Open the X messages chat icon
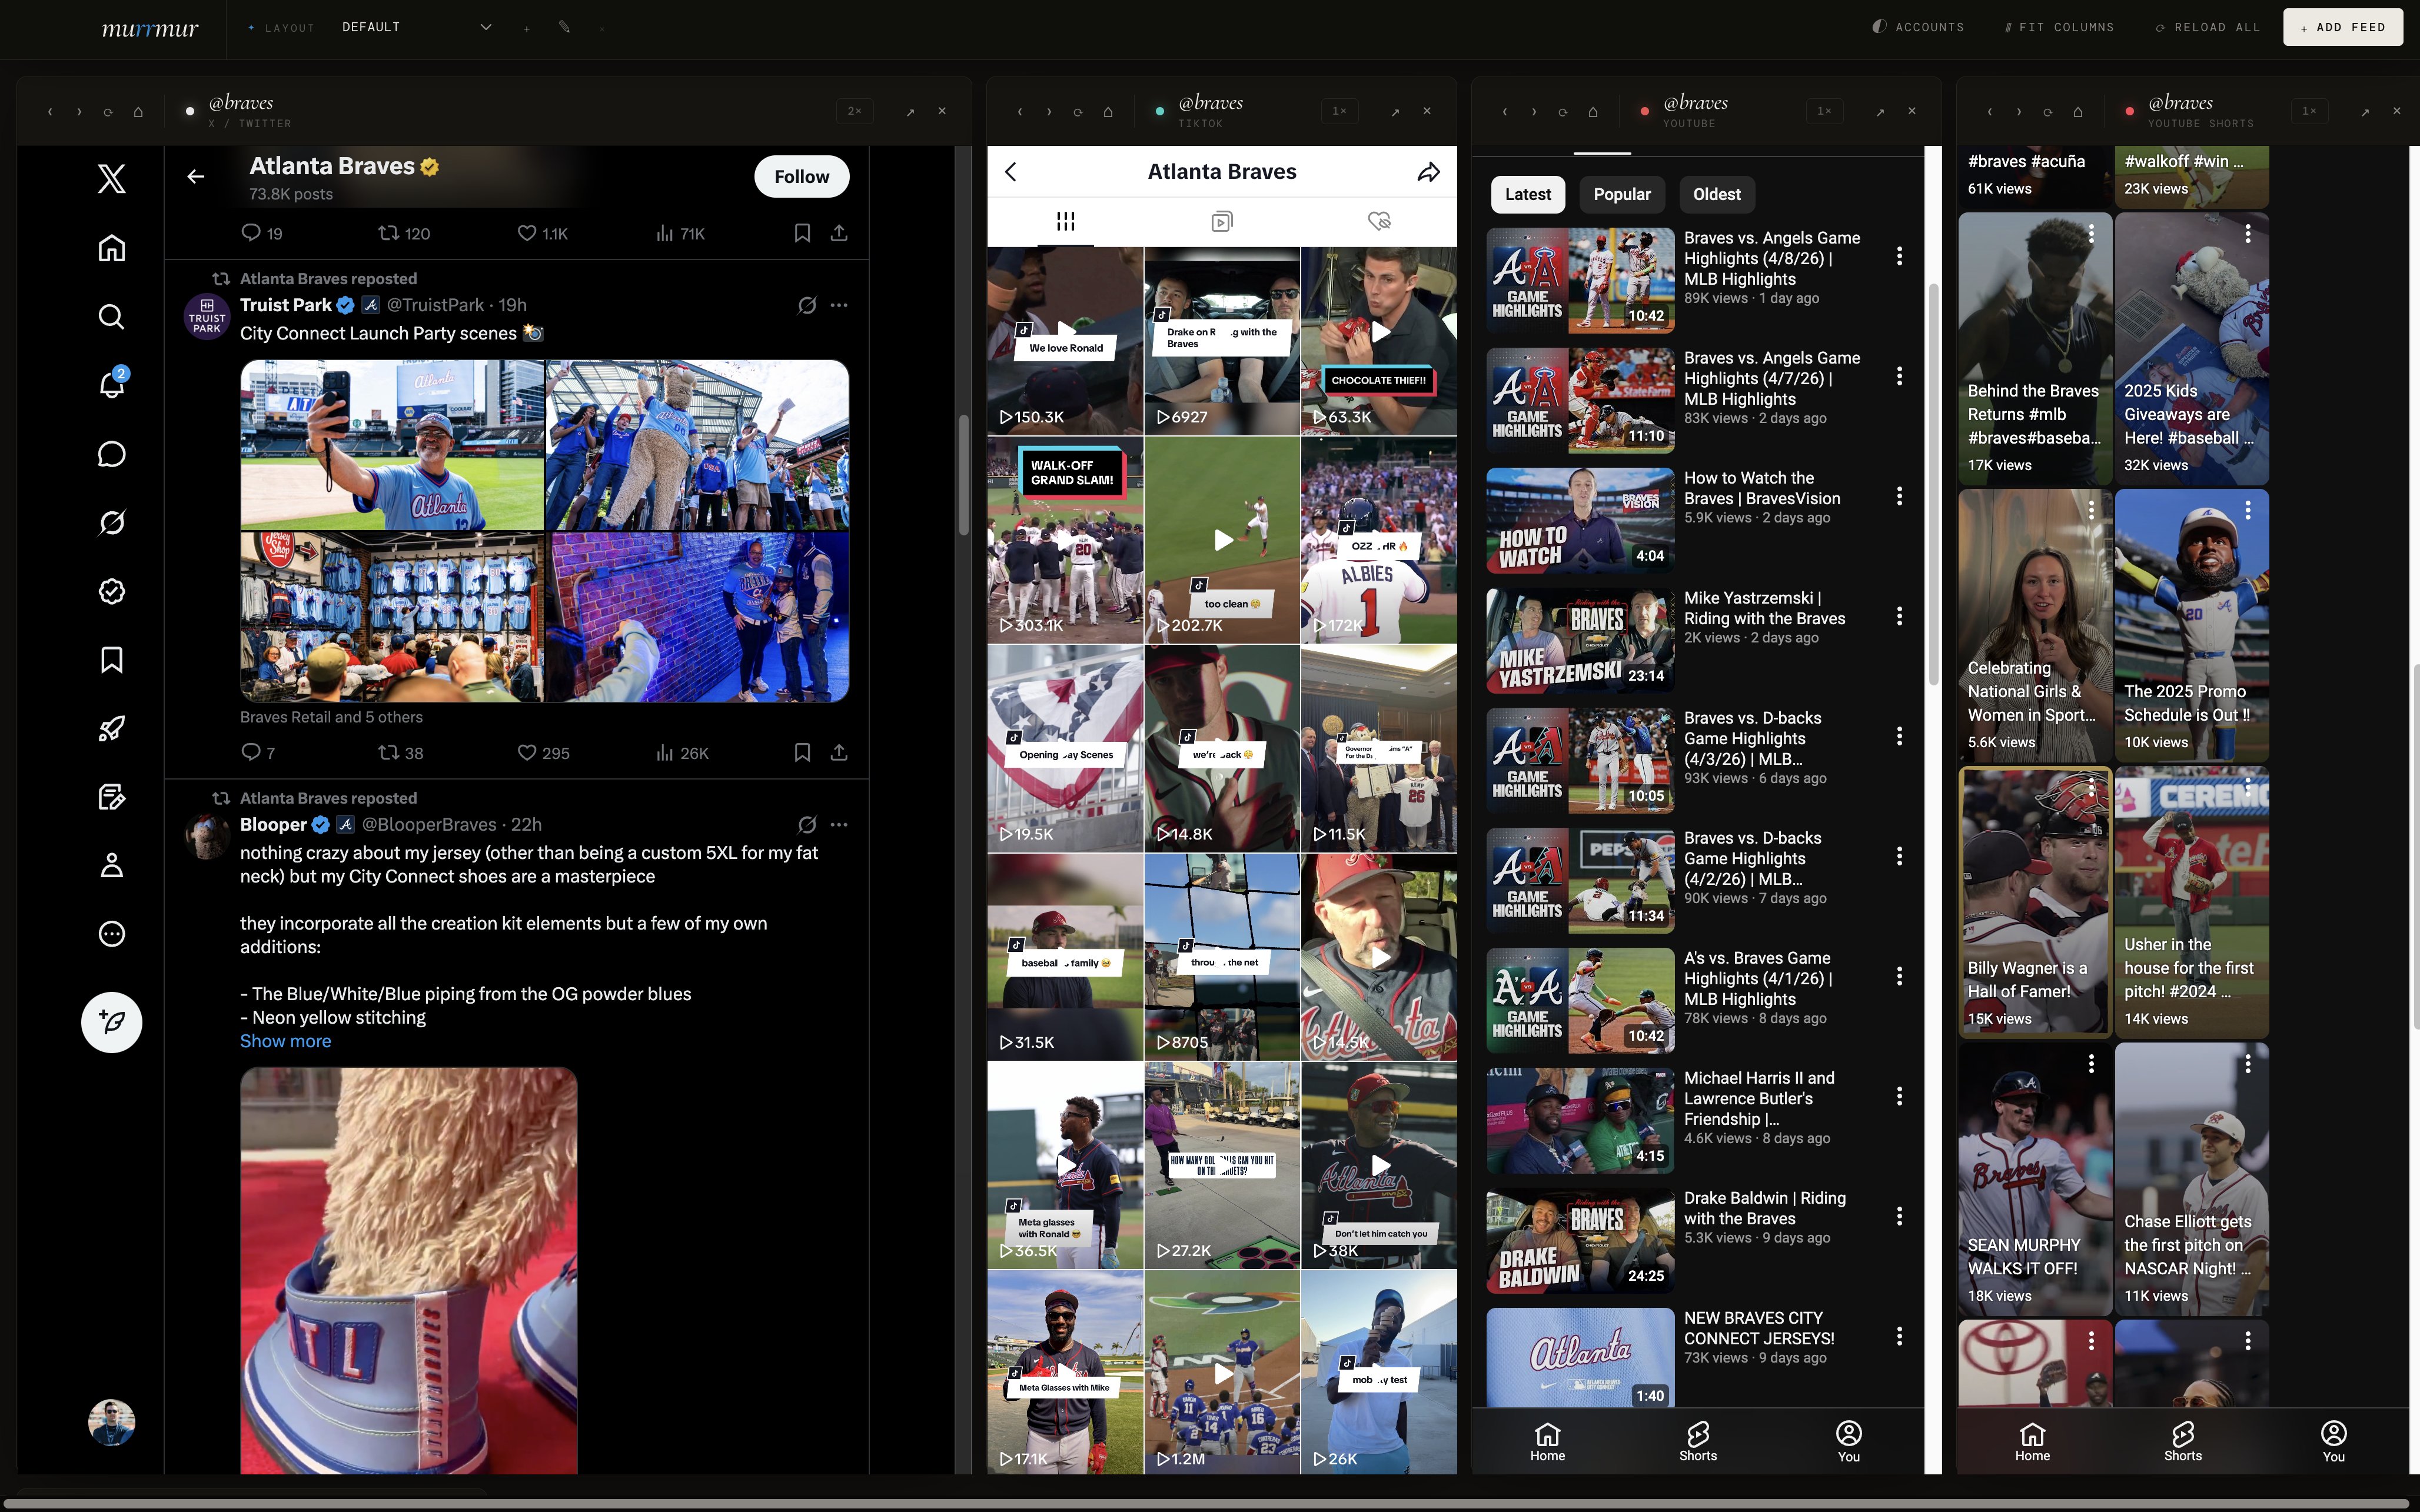The width and height of the screenshot is (2420, 1512). pyautogui.click(x=111, y=454)
